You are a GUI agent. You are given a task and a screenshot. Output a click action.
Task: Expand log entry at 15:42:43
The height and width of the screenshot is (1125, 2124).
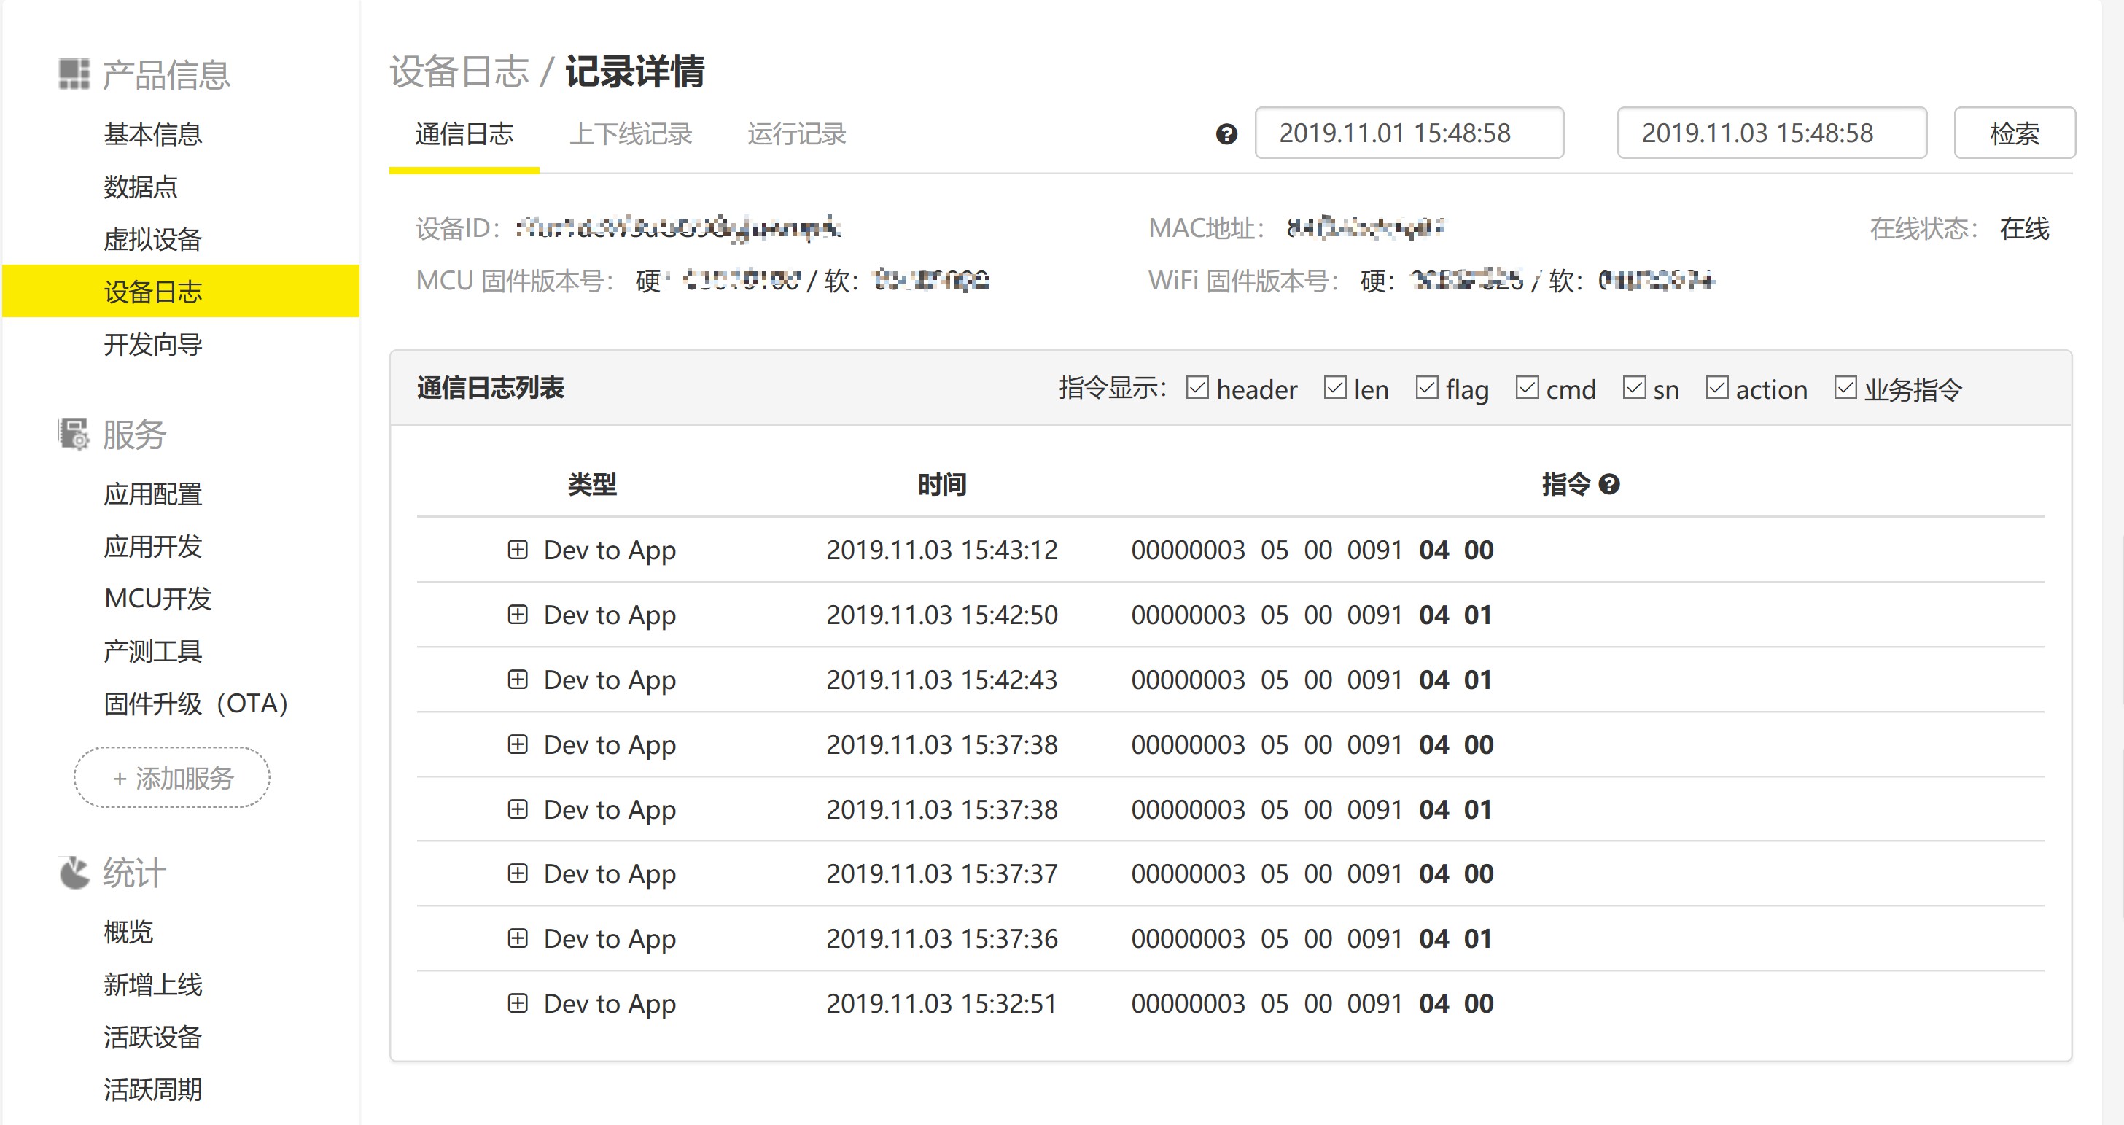pyautogui.click(x=517, y=679)
